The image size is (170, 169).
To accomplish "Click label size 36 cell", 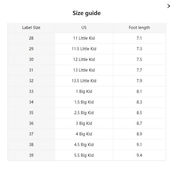I will tap(31, 123).
